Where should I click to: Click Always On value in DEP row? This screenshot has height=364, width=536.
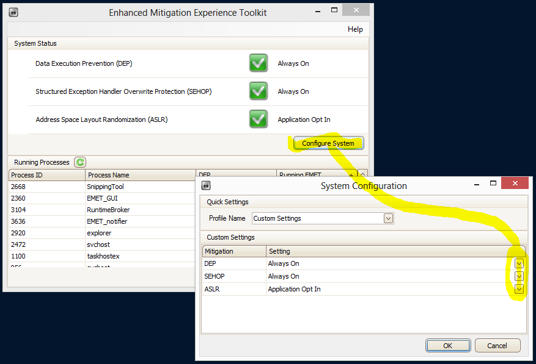pos(284,263)
